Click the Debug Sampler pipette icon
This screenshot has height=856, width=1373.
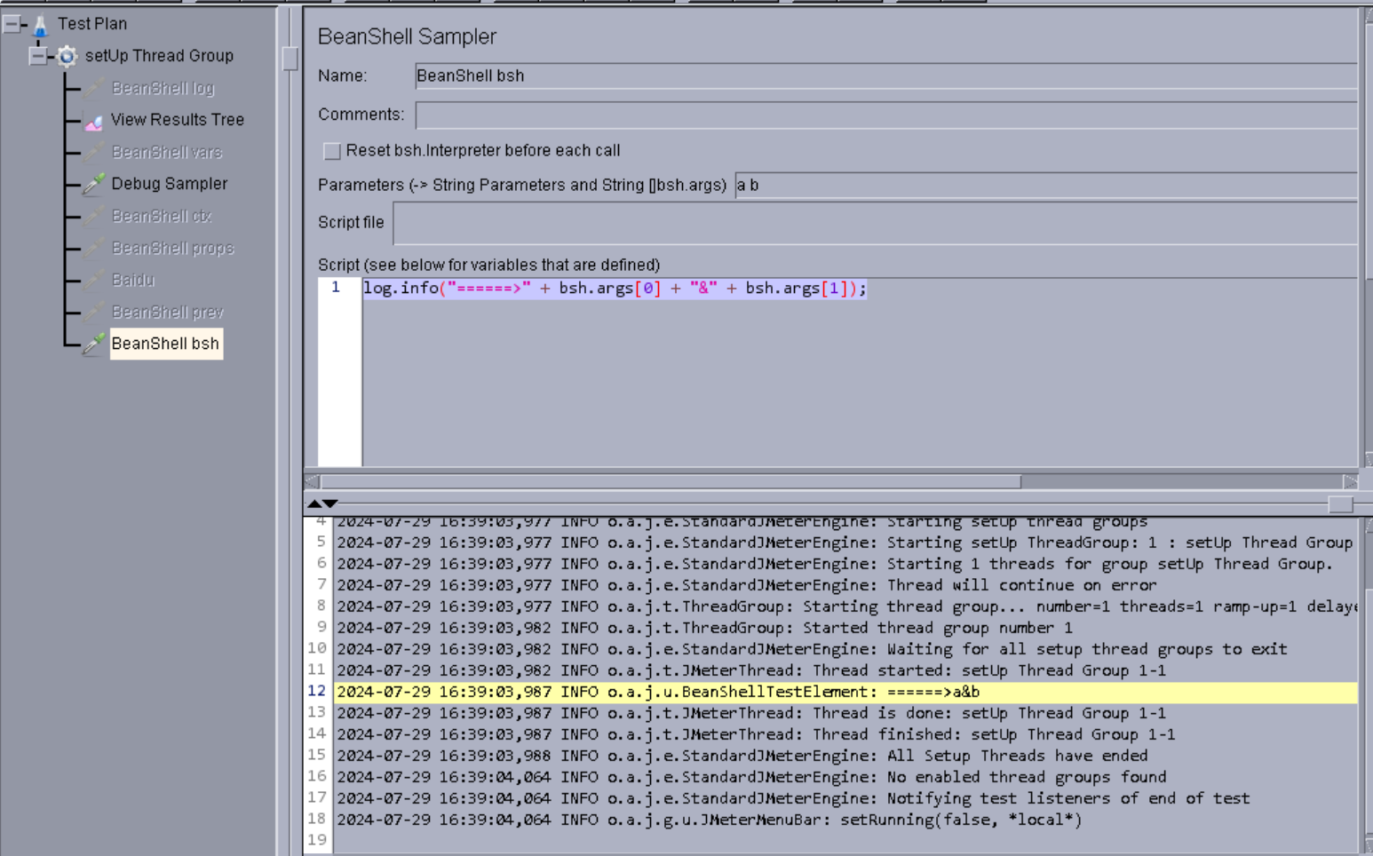click(93, 185)
